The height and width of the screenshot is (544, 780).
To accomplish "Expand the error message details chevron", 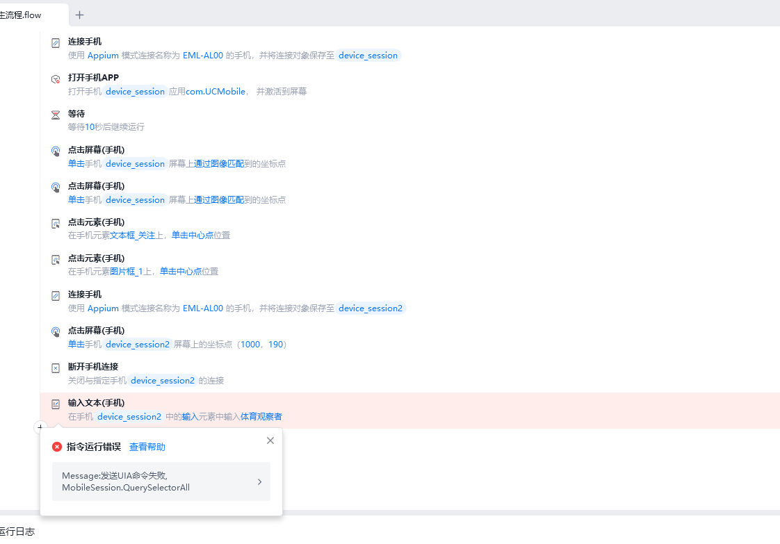I will [260, 482].
